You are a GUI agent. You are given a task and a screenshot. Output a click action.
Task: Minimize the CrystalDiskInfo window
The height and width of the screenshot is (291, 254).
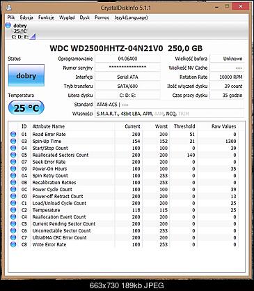click(x=217, y=7)
